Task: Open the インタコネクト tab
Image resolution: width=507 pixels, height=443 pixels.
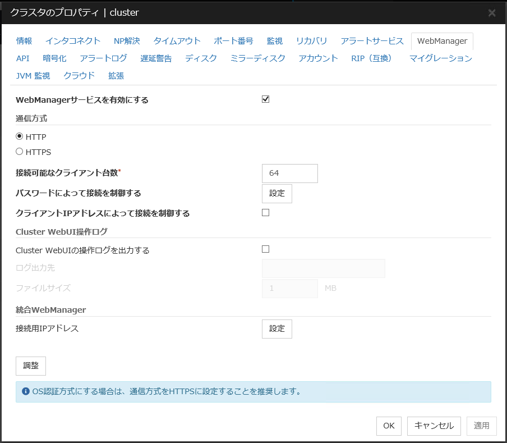Action: click(73, 41)
